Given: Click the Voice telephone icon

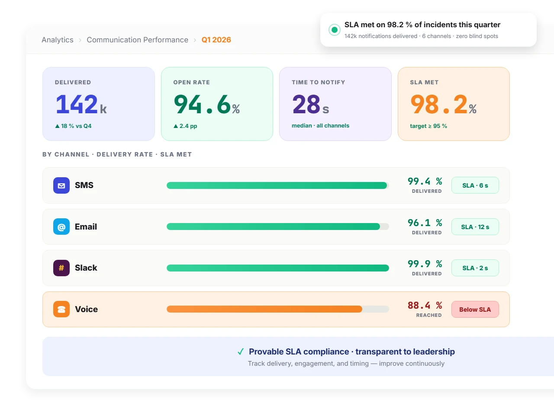Looking at the screenshot, I should 61,309.
